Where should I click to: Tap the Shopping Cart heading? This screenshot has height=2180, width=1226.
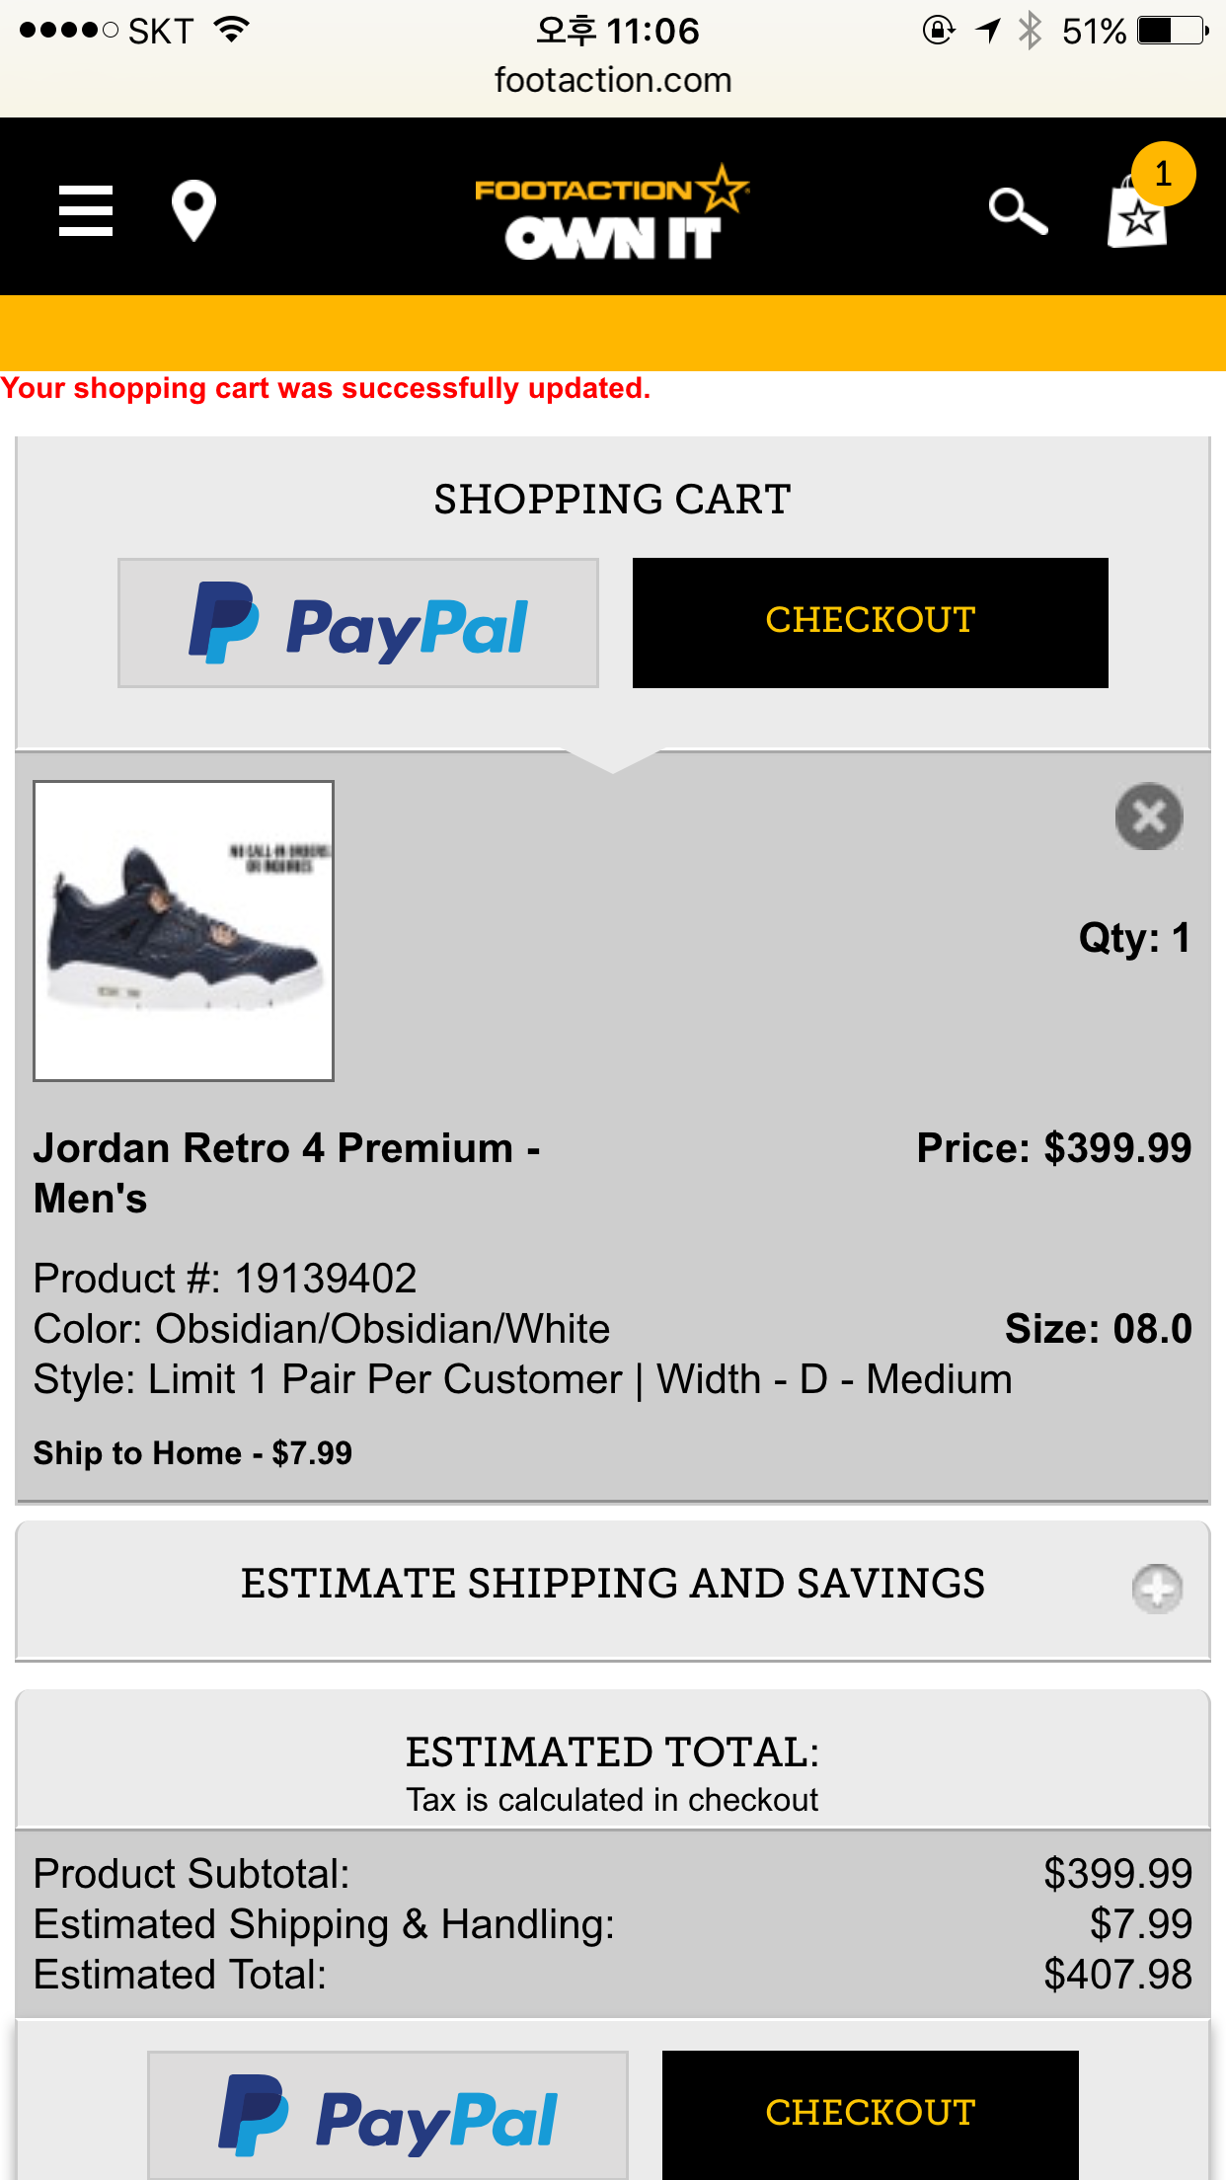coord(613,500)
